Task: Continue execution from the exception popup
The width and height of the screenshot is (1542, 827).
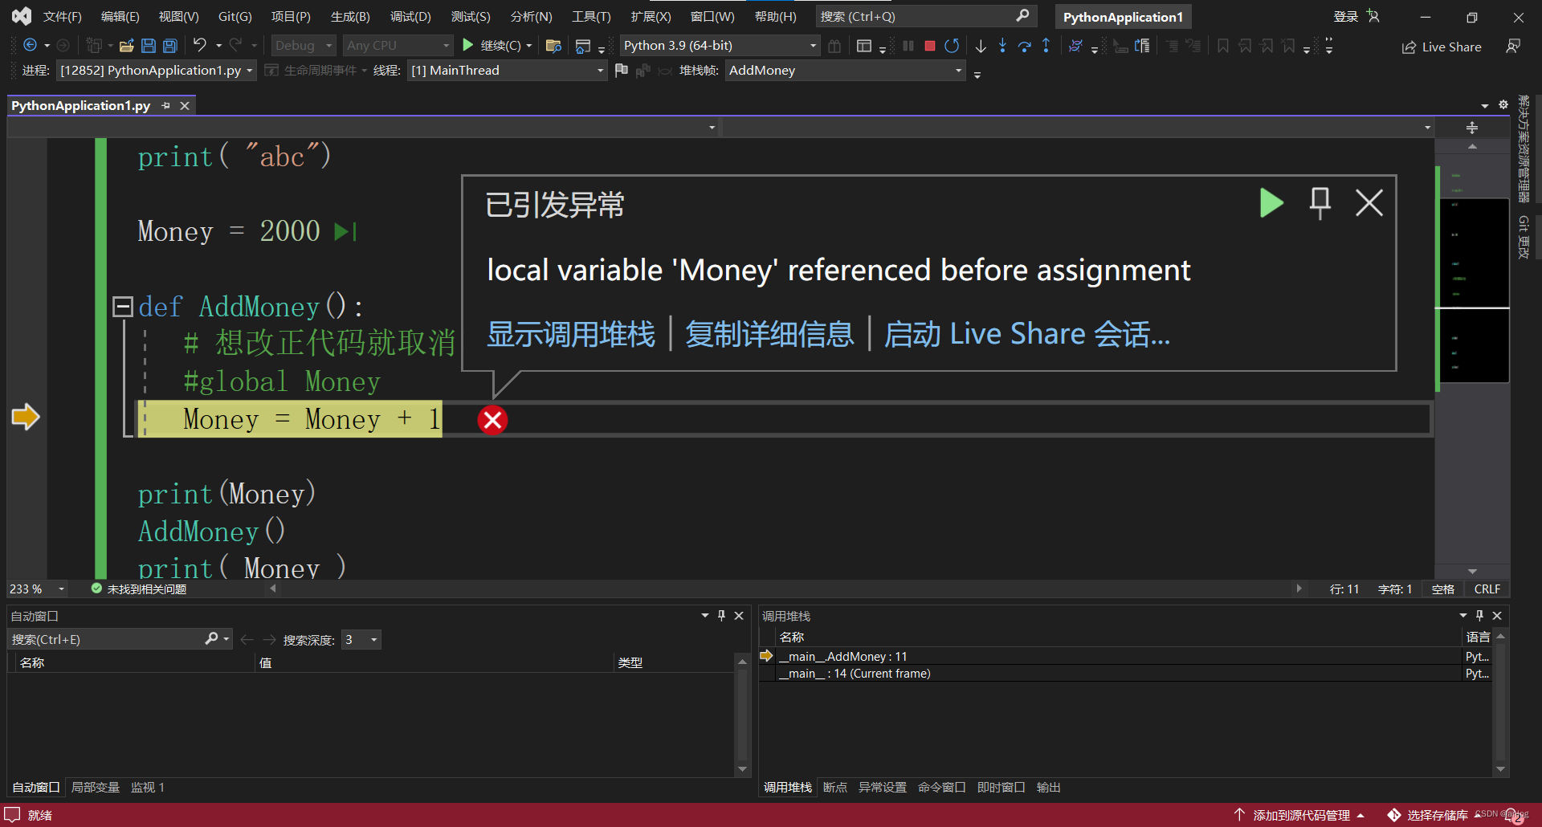Action: click(x=1271, y=203)
